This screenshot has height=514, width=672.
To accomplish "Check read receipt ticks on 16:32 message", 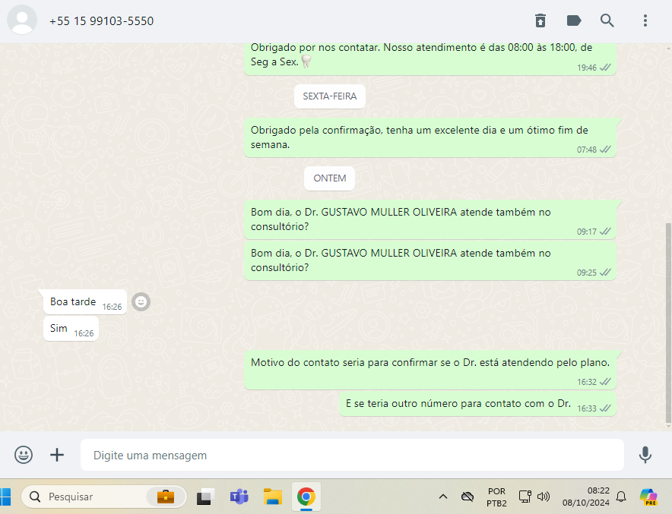I will [x=605, y=382].
